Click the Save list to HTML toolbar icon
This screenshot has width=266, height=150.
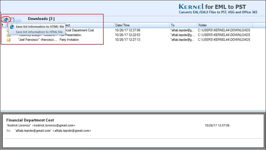pos(6,19)
